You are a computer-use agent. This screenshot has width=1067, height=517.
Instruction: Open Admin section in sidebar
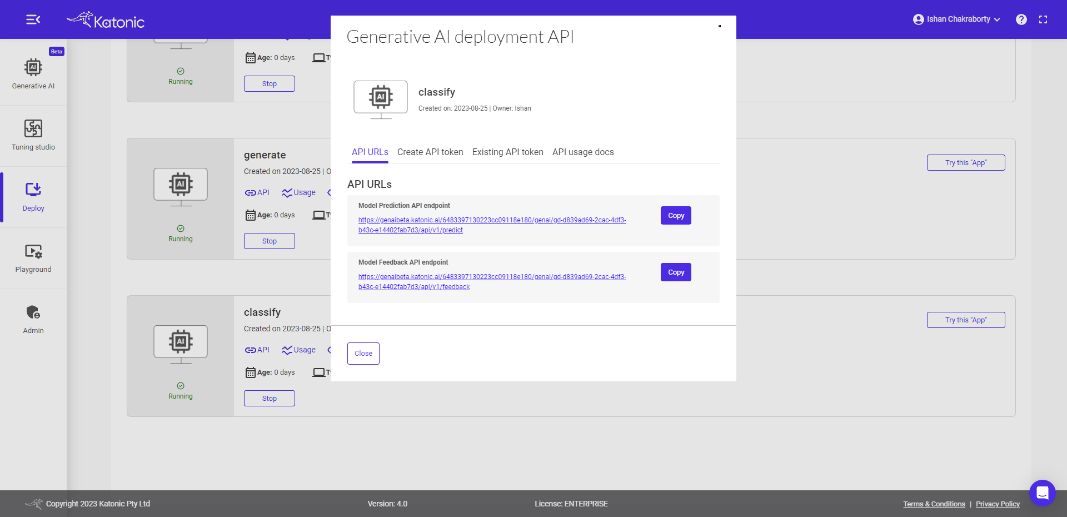(33, 319)
